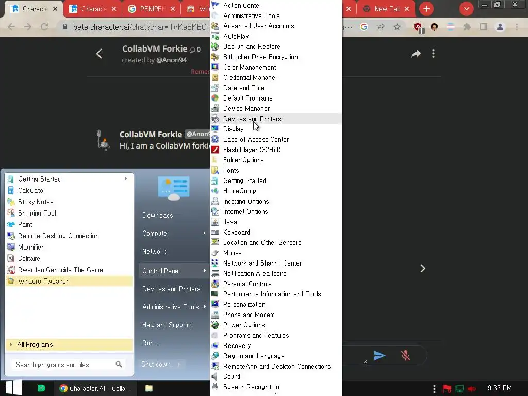
Task: Show hidden system tray icons
Action: point(434,389)
